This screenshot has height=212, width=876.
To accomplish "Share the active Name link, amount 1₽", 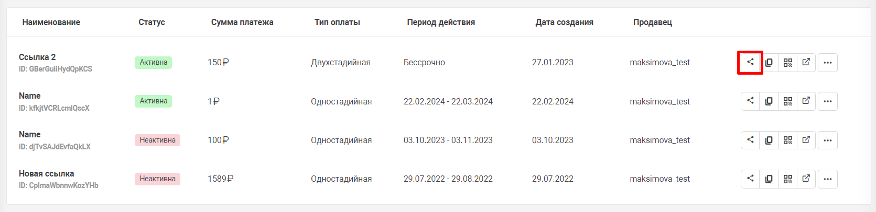I will click(750, 101).
